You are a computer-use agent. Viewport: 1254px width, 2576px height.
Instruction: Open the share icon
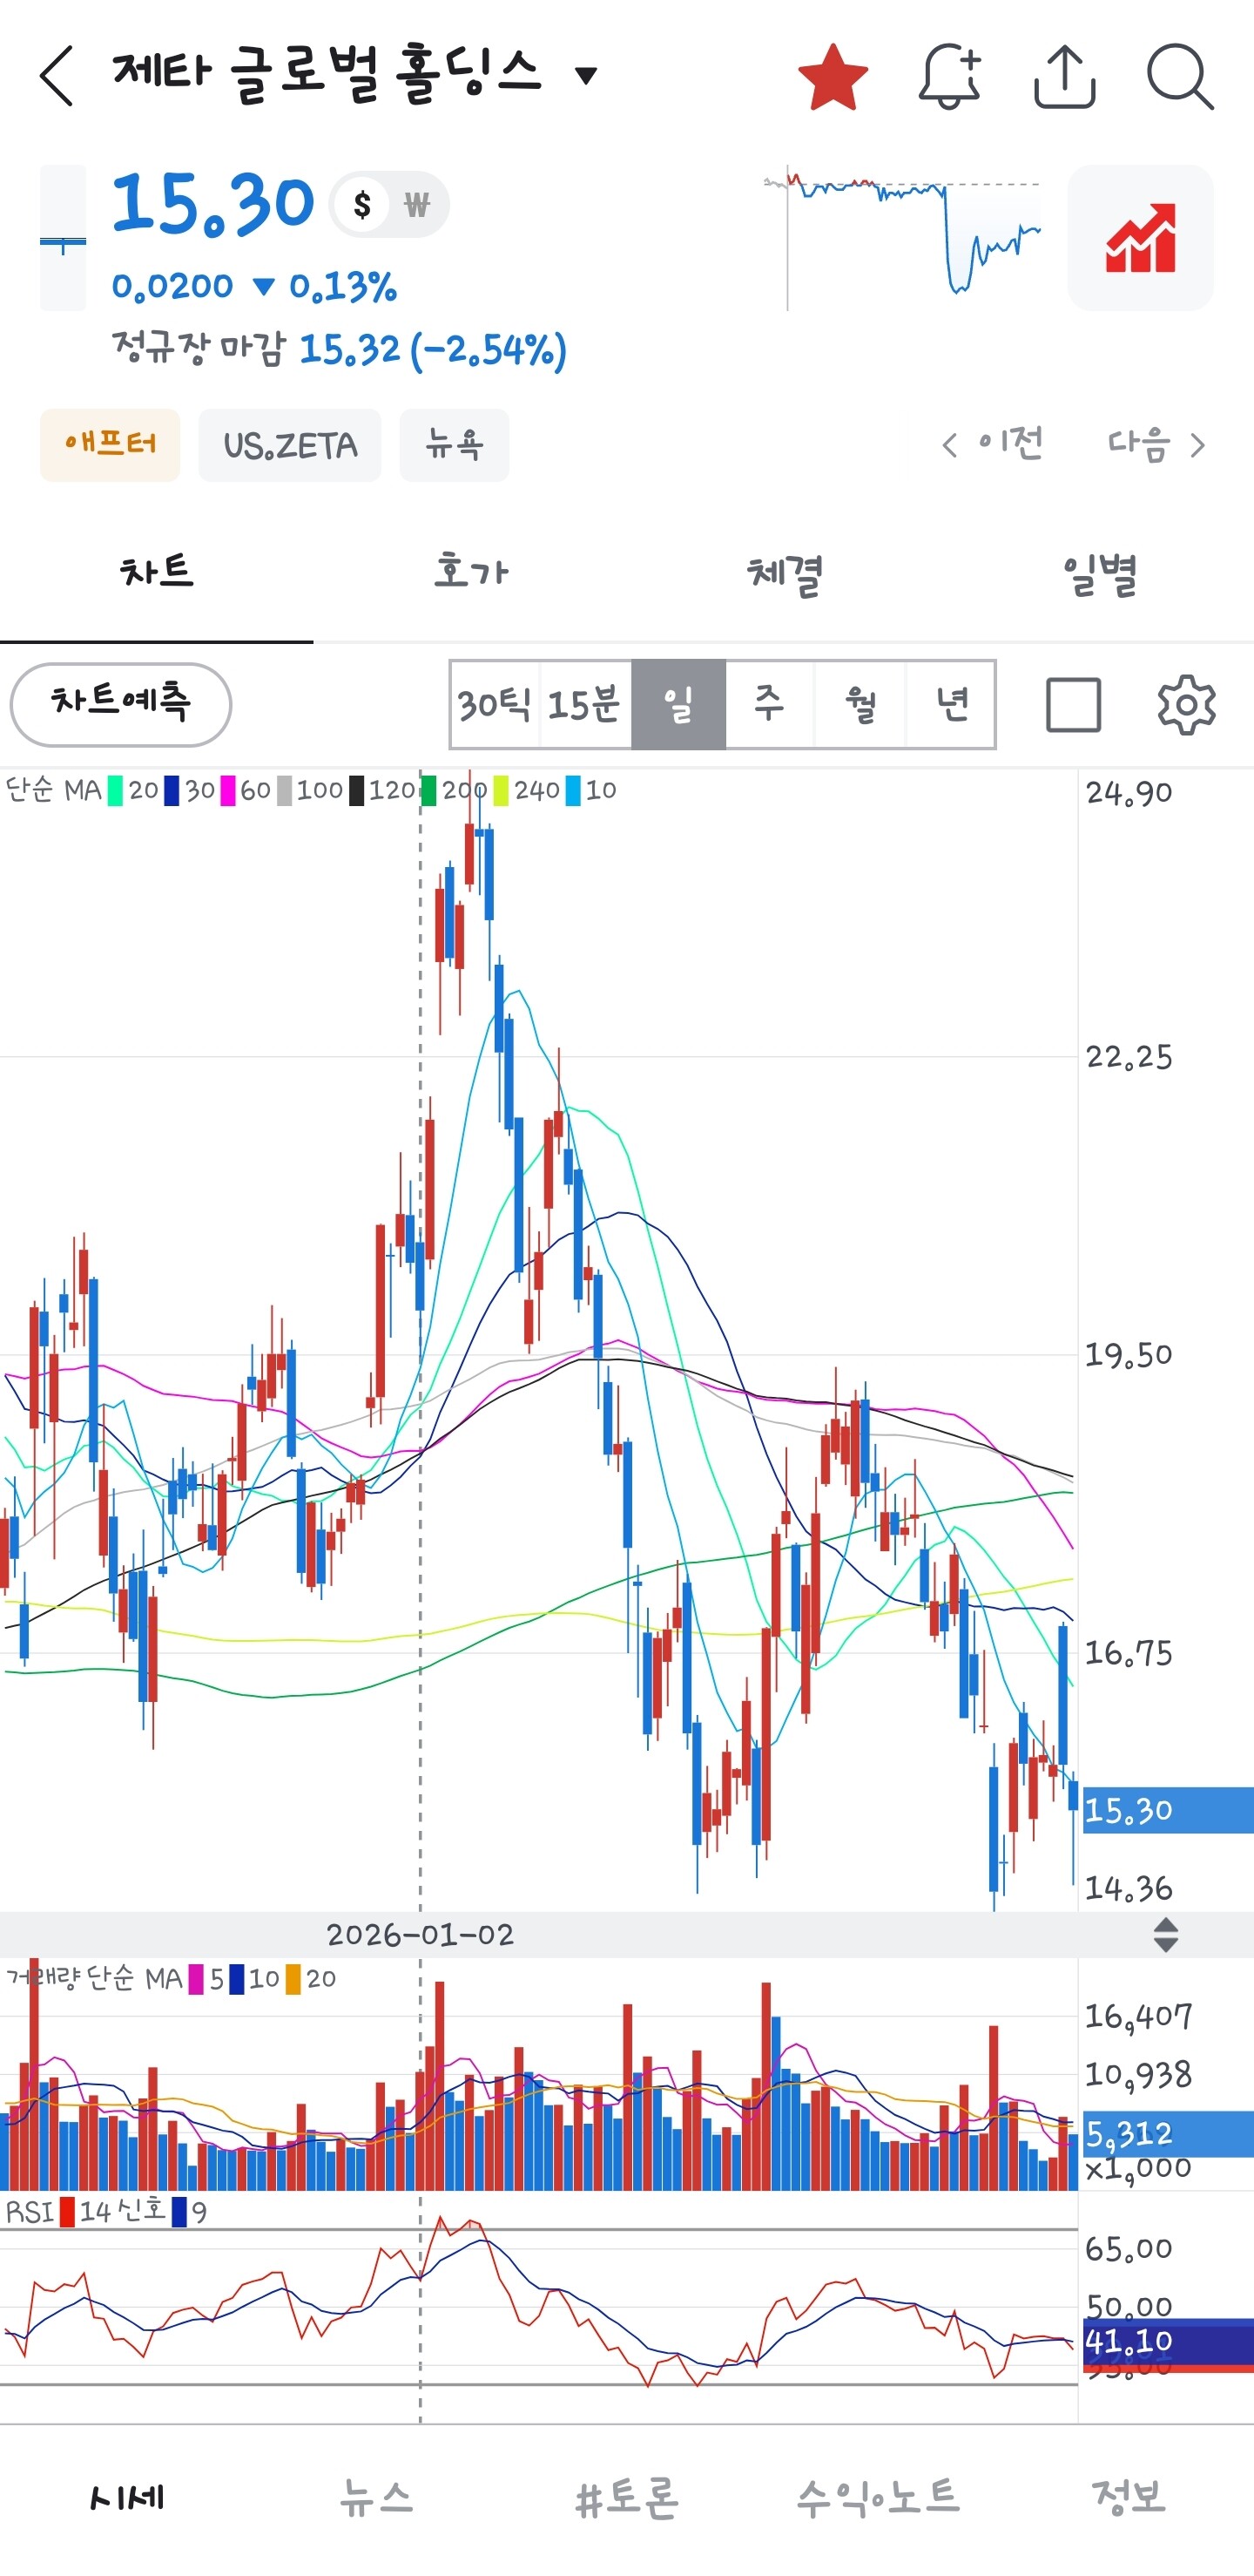1064,76
